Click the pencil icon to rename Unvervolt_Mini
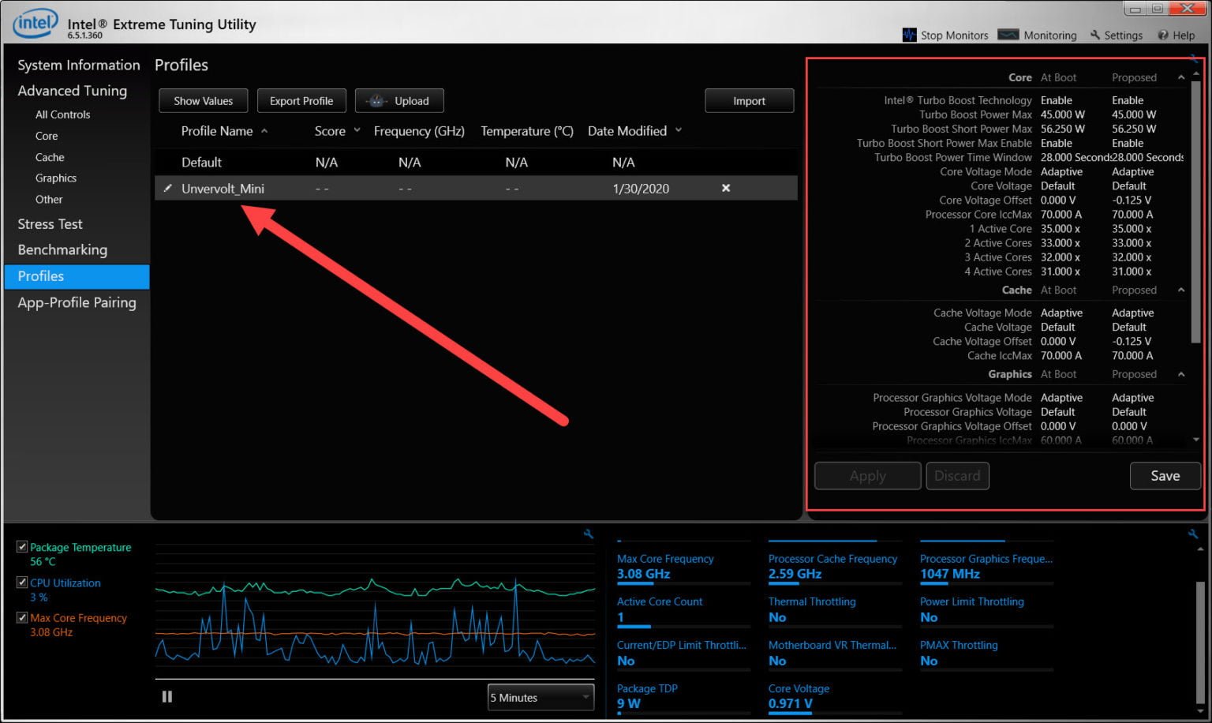Screen dimensions: 1212x723 pos(168,188)
